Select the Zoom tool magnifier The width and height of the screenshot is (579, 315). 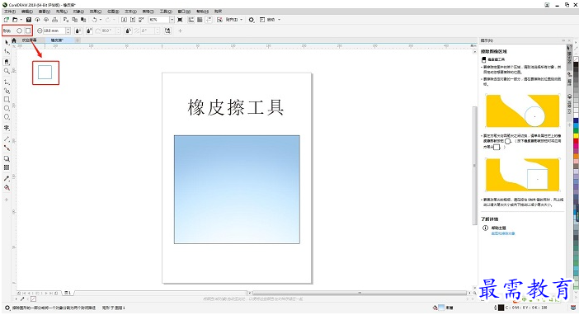coord(7,71)
